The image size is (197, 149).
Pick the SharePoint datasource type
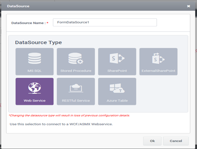point(117,61)
